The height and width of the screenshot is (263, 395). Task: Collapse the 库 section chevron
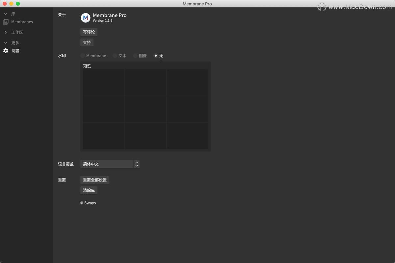[x=6, y=14]
